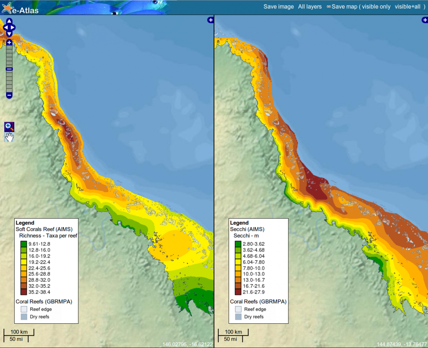Click the visible+all link
This screenshot has width=428, height=348.
click(408, 7)
